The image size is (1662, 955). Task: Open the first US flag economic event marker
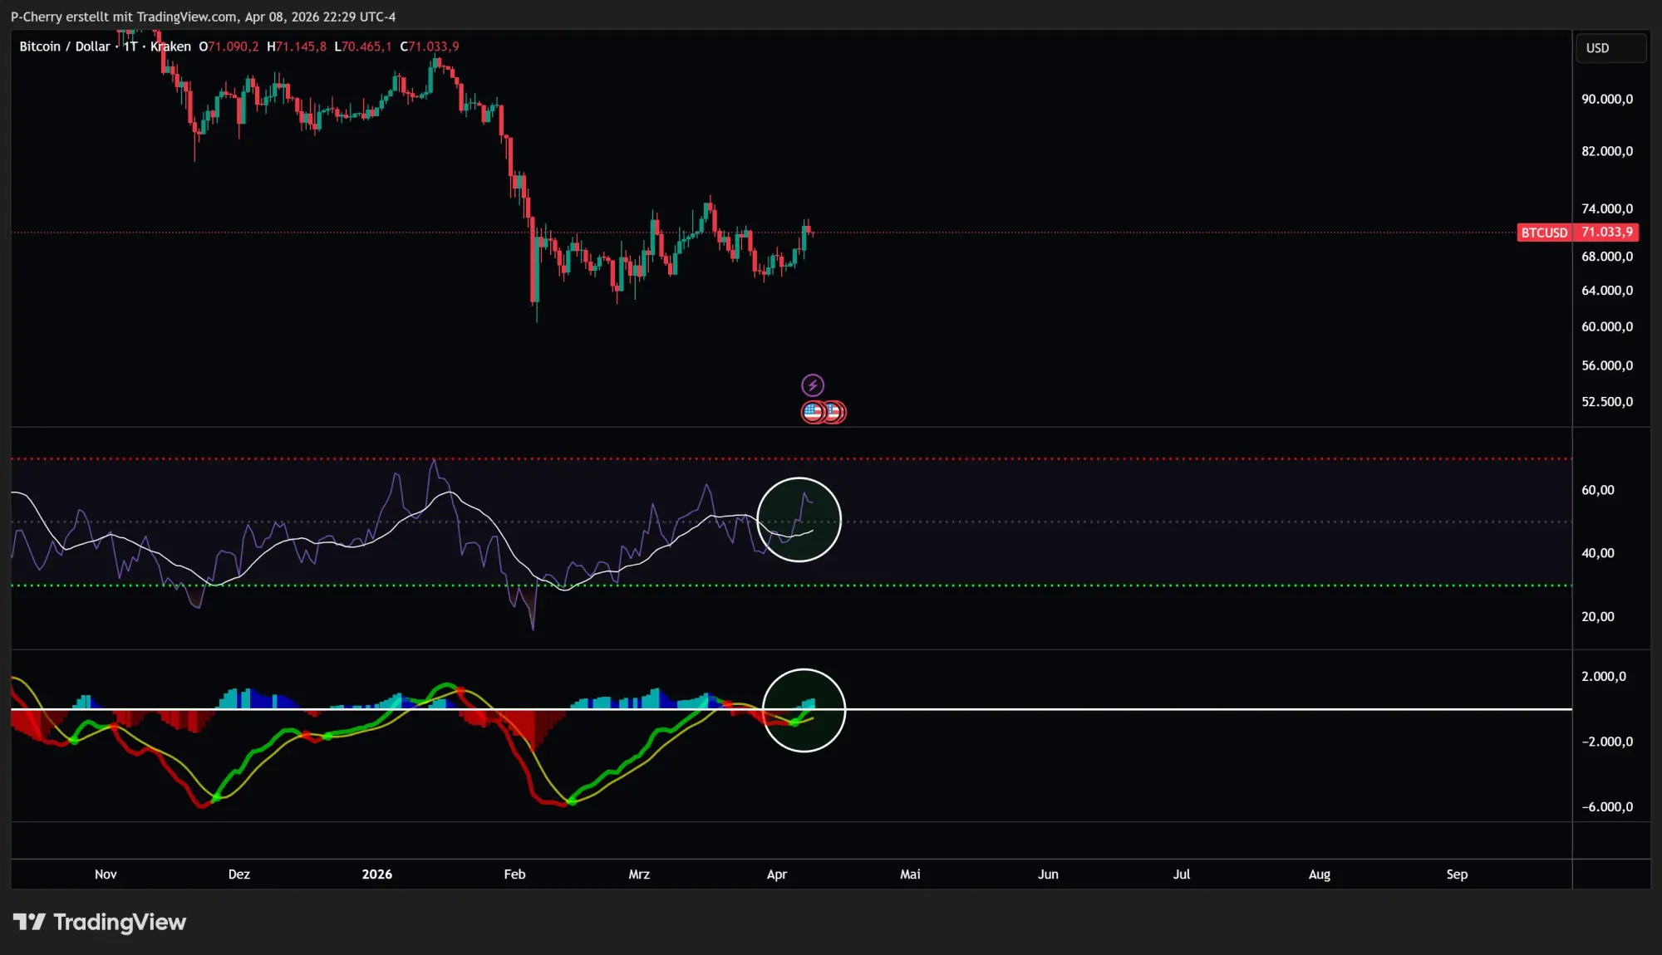(814, 411)
